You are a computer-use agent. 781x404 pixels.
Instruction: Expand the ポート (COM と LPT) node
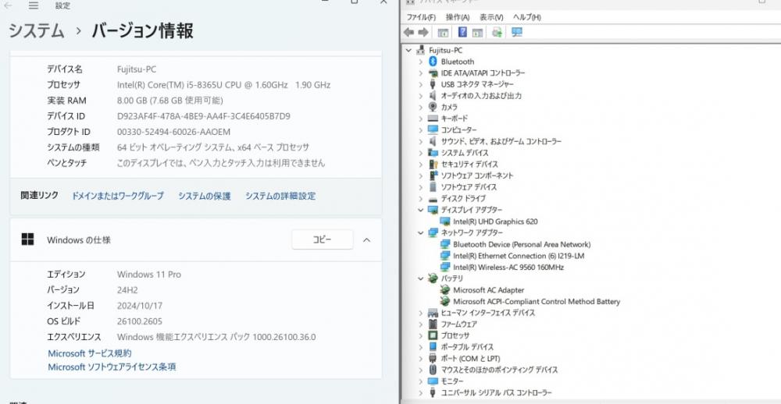pyautogui.click(x=421, y=358)
